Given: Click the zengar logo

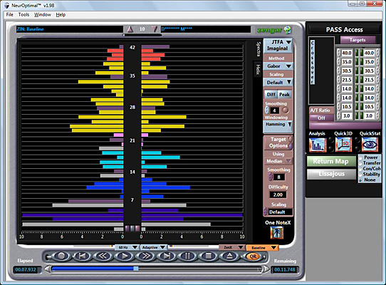Looking at the screenshot, I should [273, 30].
